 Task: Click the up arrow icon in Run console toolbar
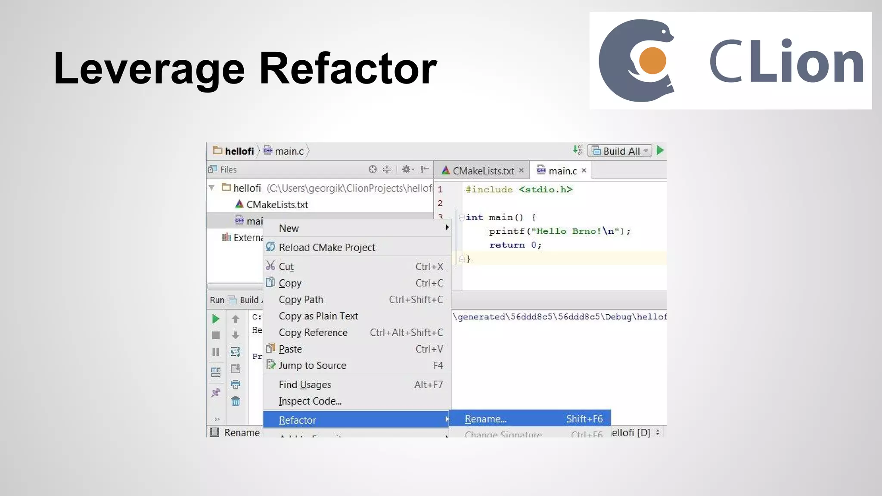(236, 319)
